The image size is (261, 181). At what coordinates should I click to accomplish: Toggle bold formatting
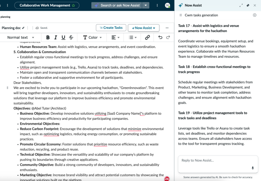[48, 37]
